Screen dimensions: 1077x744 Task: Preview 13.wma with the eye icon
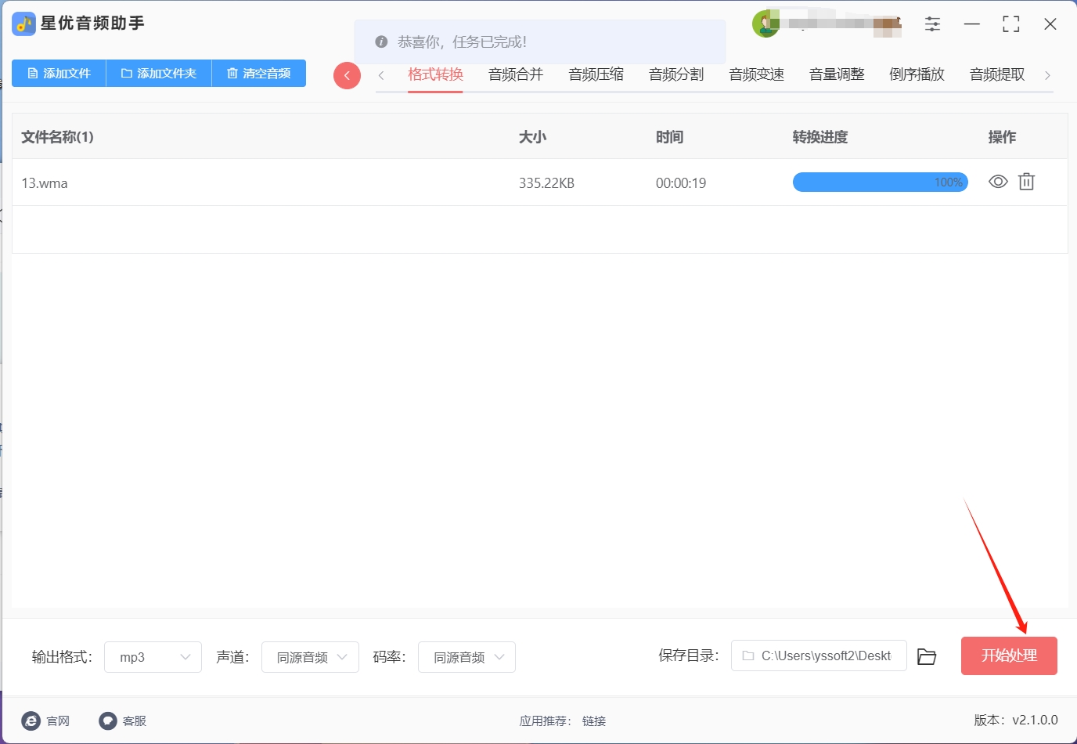pyautogui.click(x=998, y=182)
